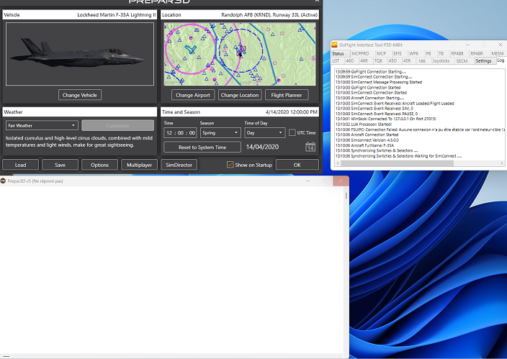
Task: Open the calendar date picker icon
Action: 310,147
